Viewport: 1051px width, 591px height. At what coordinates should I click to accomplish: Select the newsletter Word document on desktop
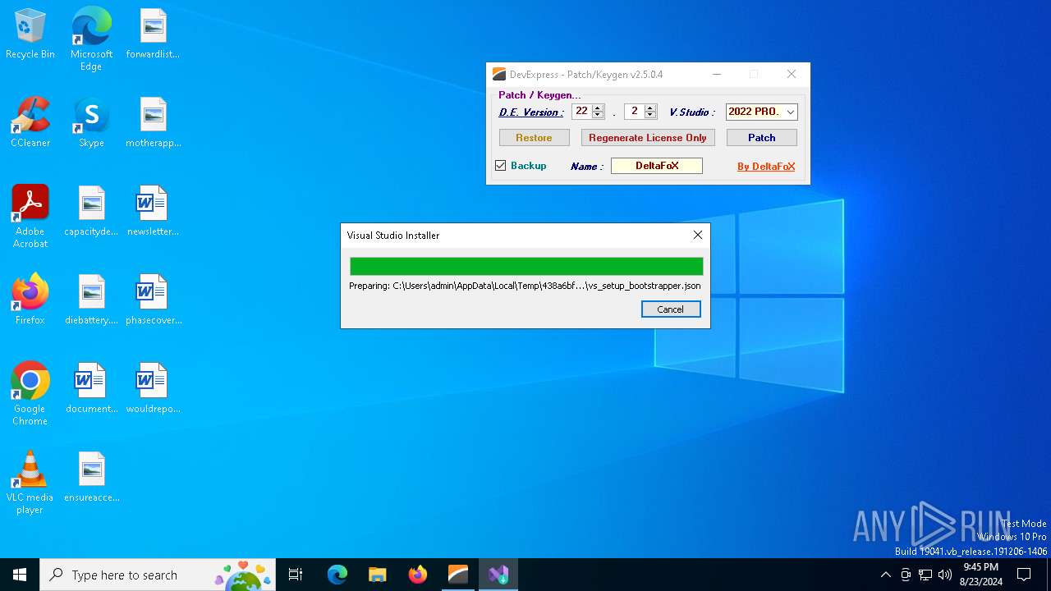pos(153,212)
